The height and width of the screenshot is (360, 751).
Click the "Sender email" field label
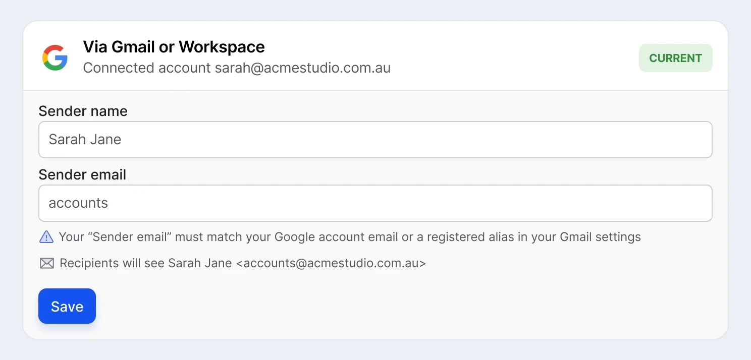point(82,174)
